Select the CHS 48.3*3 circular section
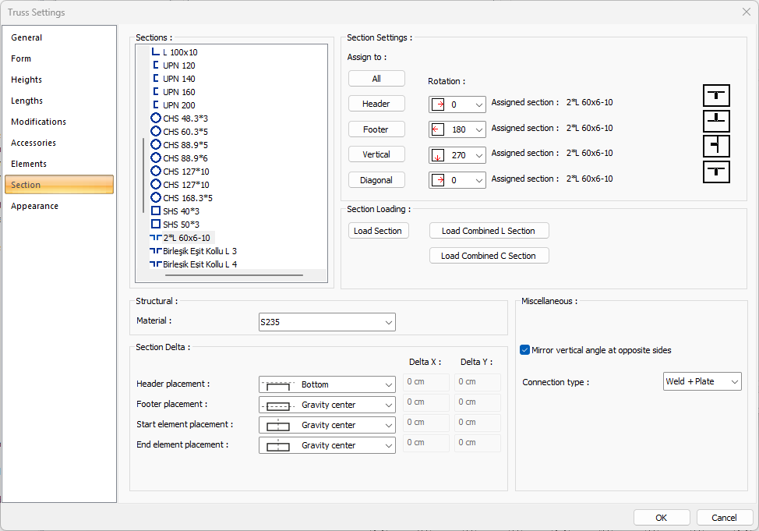The width and height of the screenshot is (759, 531). (185, 119)
